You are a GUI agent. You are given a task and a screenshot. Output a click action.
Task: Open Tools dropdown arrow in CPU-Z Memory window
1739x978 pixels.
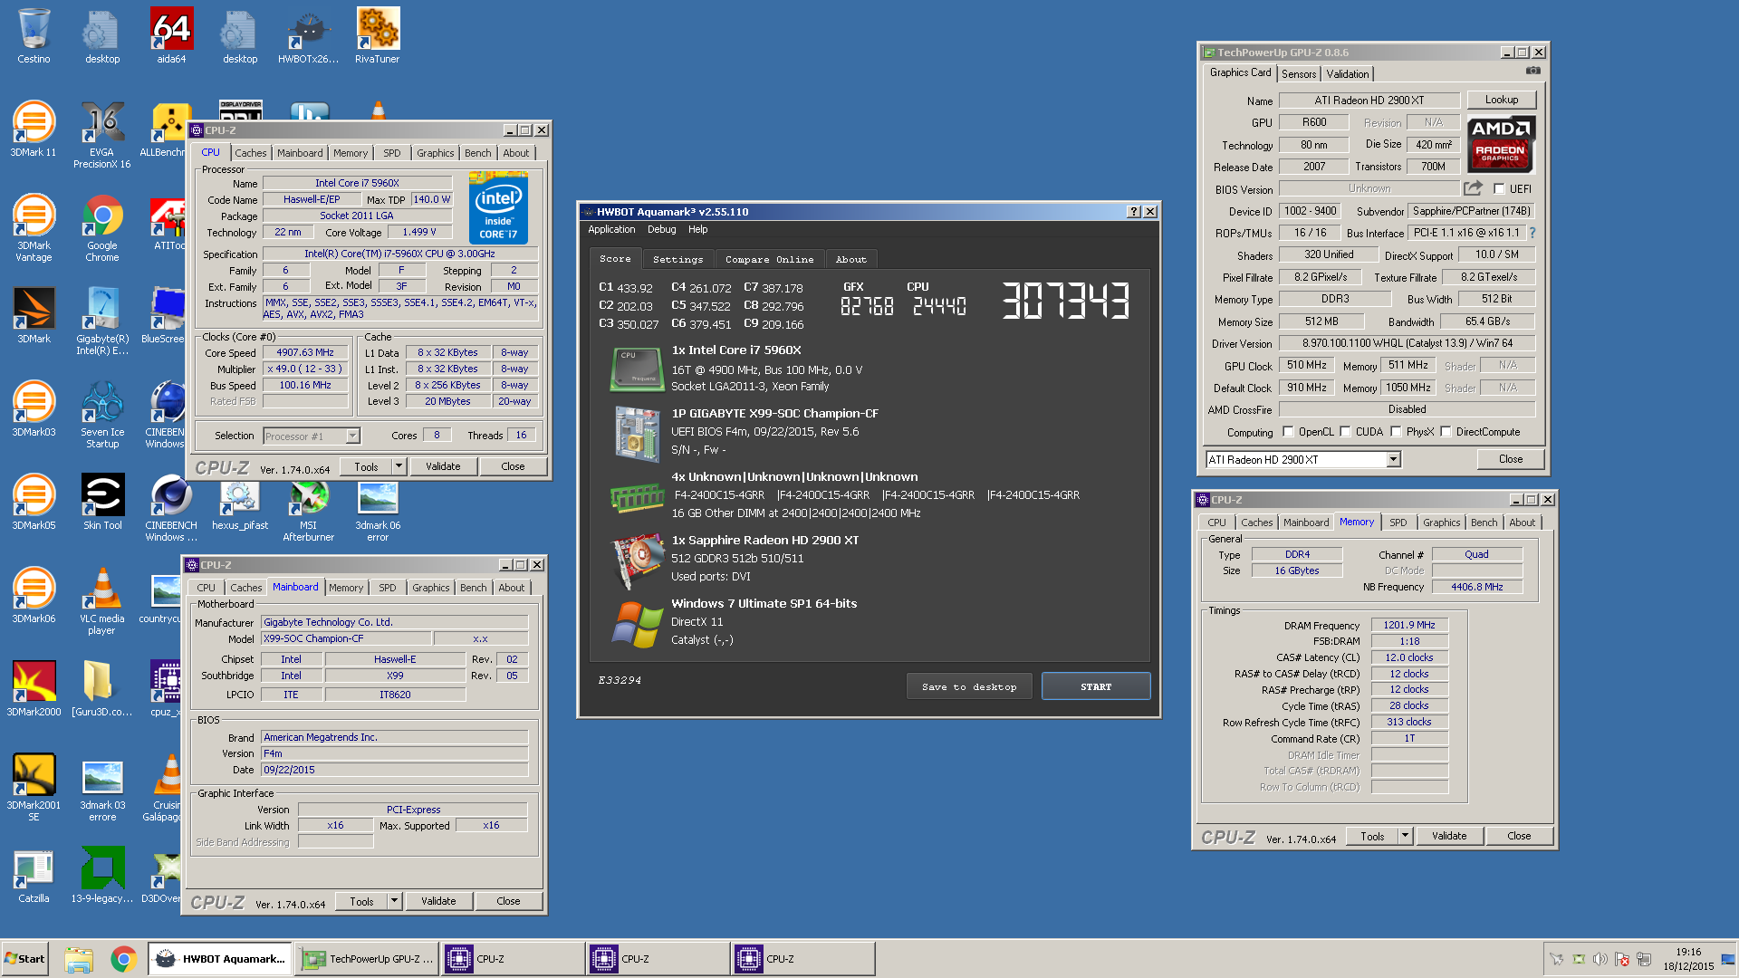pyautogui.click(x=1405, y=836)
